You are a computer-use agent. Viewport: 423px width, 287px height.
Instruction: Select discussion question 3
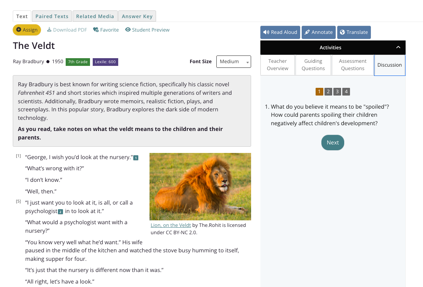(337, 92)
